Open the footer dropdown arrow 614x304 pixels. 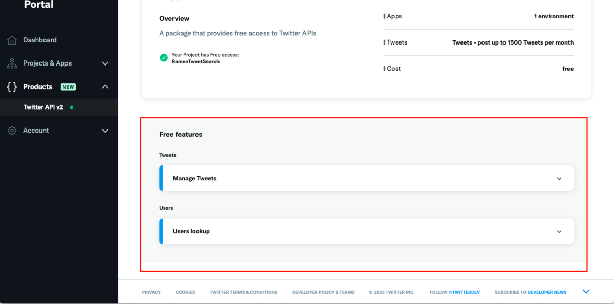point(586,292)
